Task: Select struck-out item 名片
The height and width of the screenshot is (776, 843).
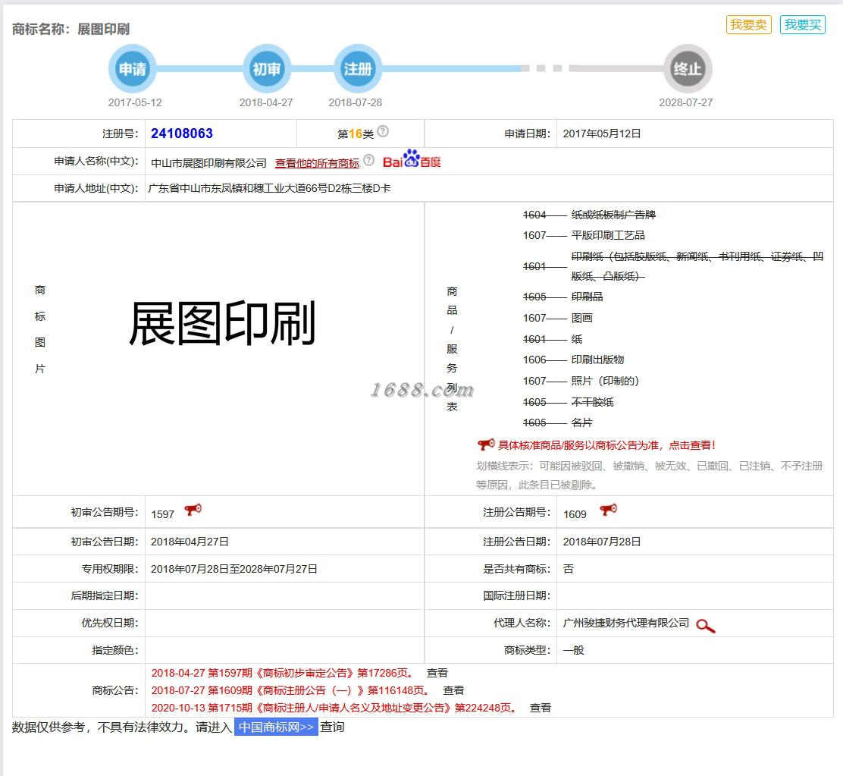Action: (x=581, y=423)
